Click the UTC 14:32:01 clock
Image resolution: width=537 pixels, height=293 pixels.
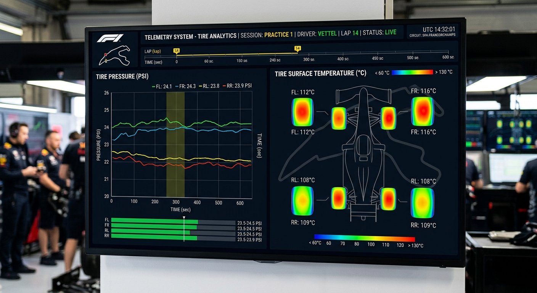pyautogui.click(x=439, y=29)
